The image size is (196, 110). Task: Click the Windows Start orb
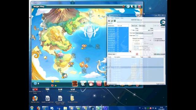(32, 108)
